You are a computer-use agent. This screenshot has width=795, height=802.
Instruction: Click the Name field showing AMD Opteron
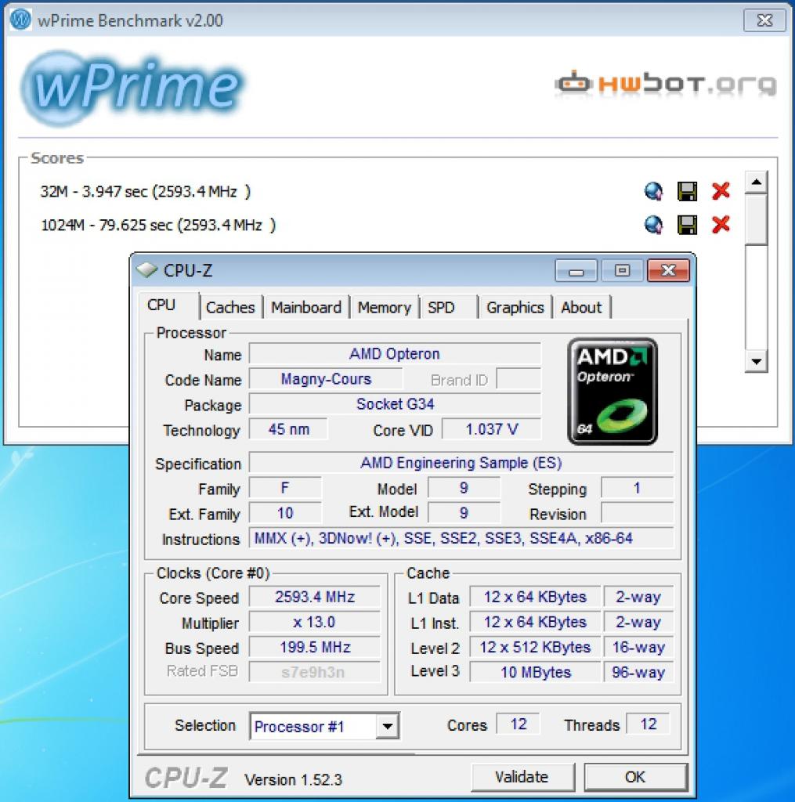(x=395, y=354)
